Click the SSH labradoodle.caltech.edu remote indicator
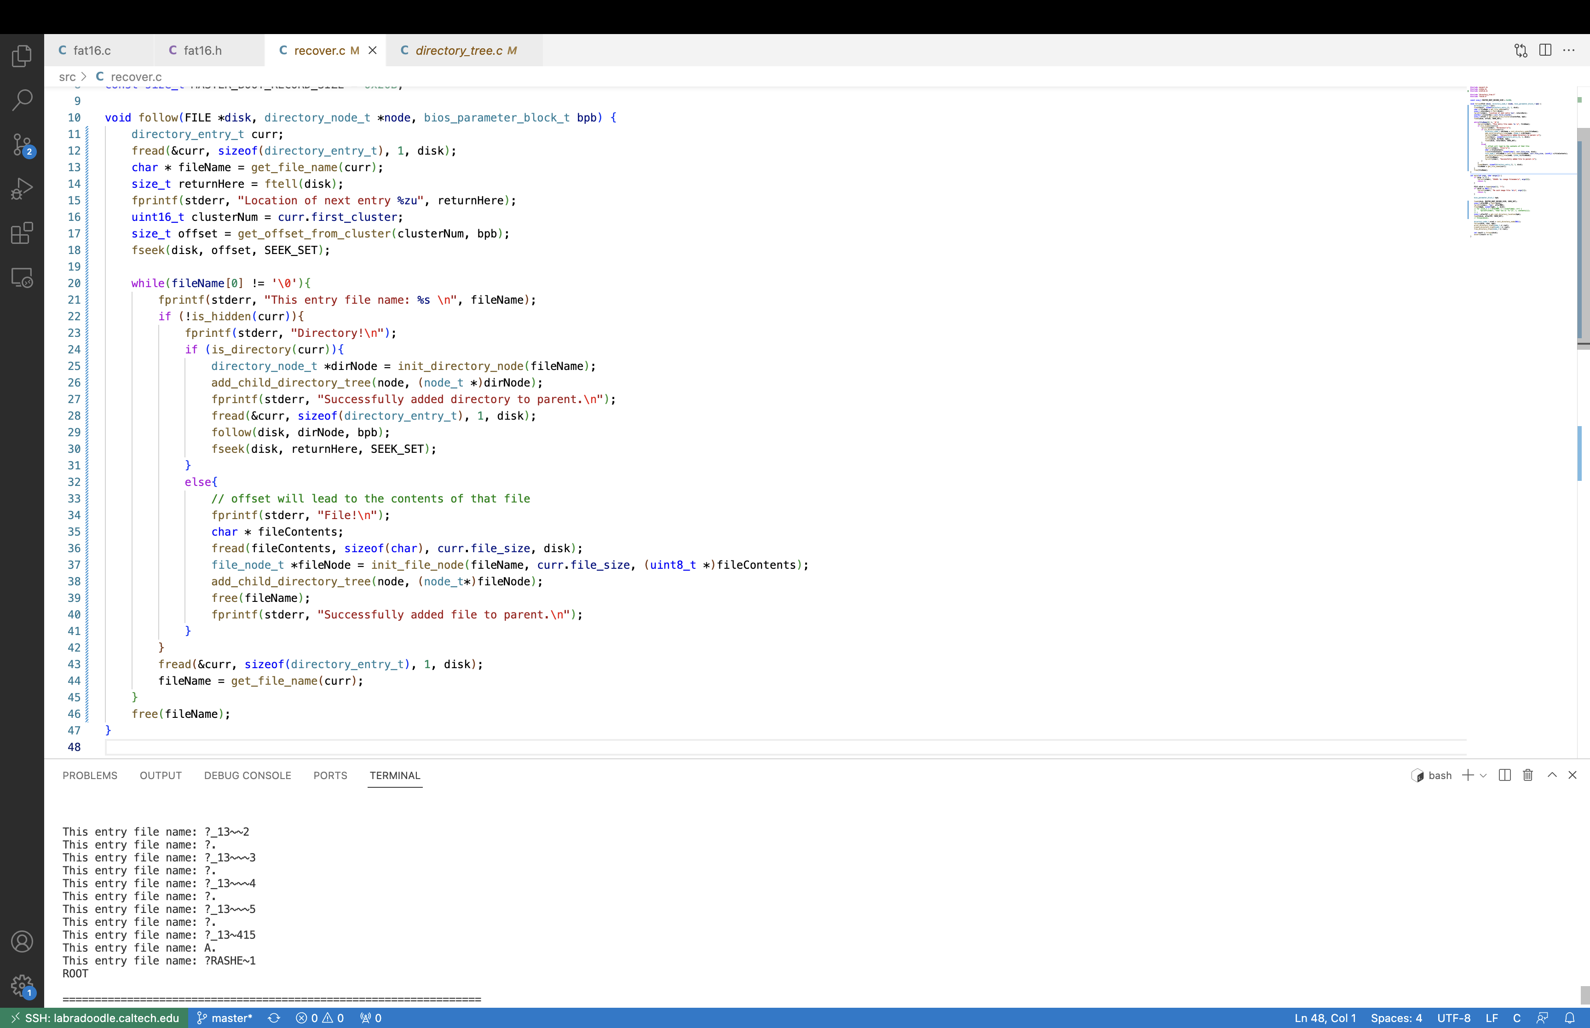 point(94,1018)
